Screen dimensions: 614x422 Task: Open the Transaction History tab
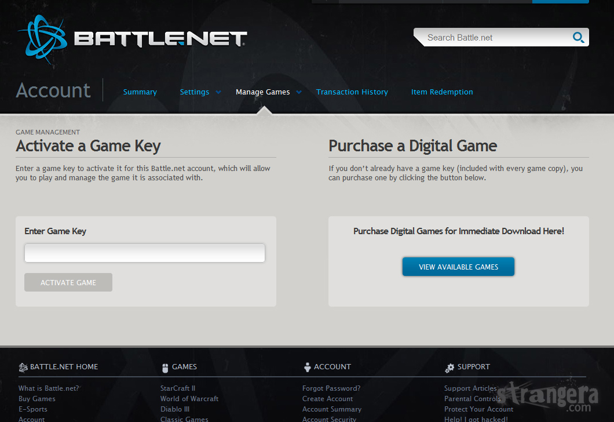tap(352, 92)
